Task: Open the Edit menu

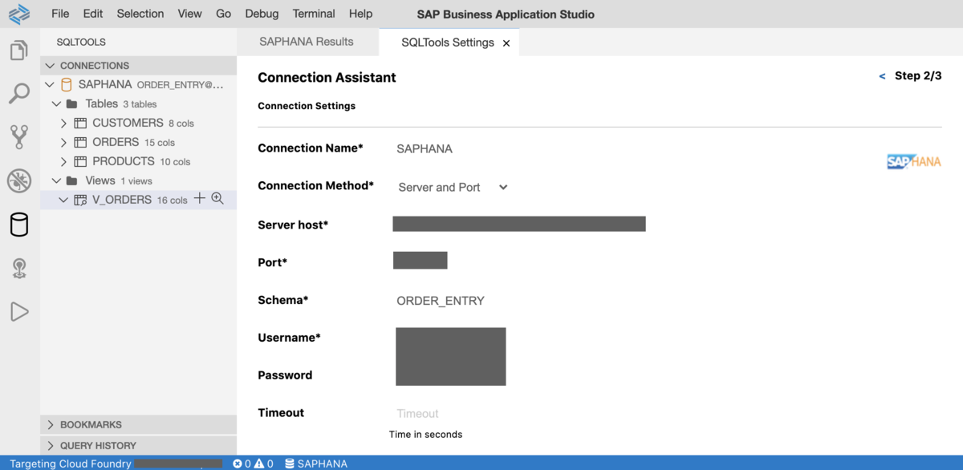Action: pos(93,14)
